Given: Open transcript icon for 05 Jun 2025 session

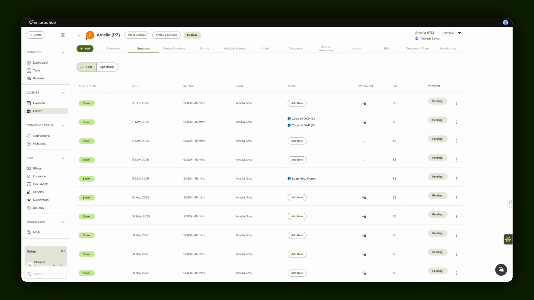Looking at the screenshot, I should coord(364,103).
